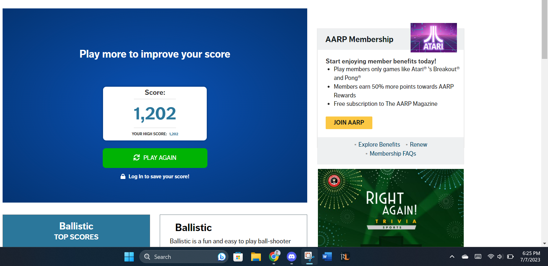The image size is (548, 266).
Task: Open the Snipping Tool taskbar icon
Action: pyautogui.click(x=309, y=257)
